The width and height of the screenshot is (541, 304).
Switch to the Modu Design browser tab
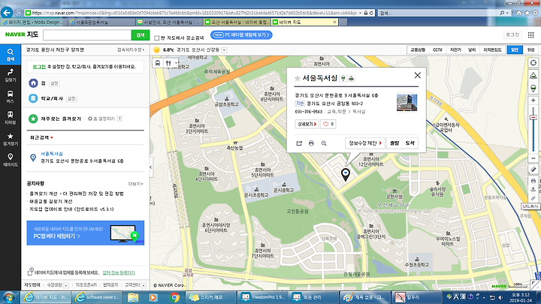[34, 22]
